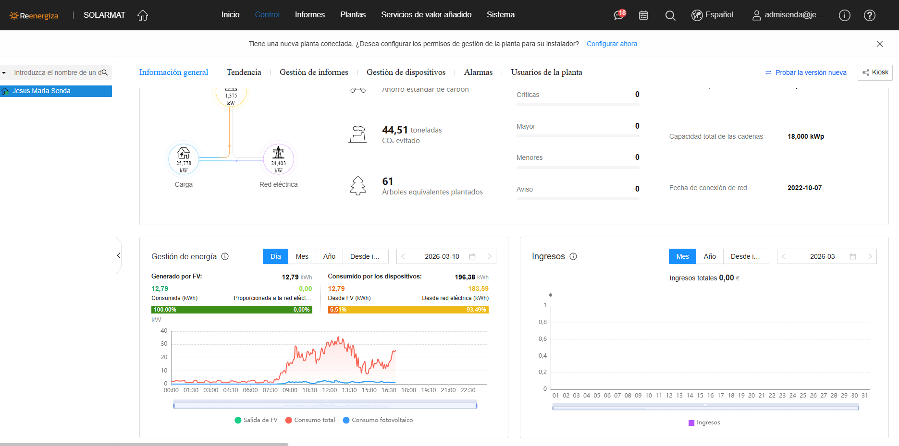This screenshot has height=446, width=899.
Task: Open the help question mark icon
Action: (869, 15)
